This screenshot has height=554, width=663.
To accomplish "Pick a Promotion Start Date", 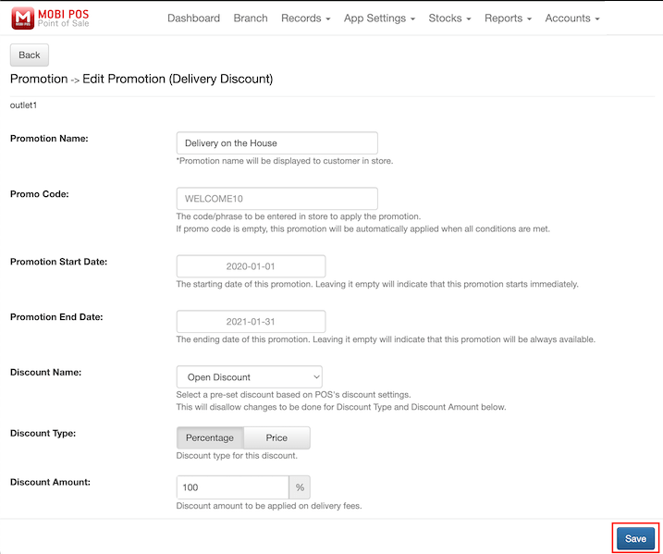I will tap(251, 266).
